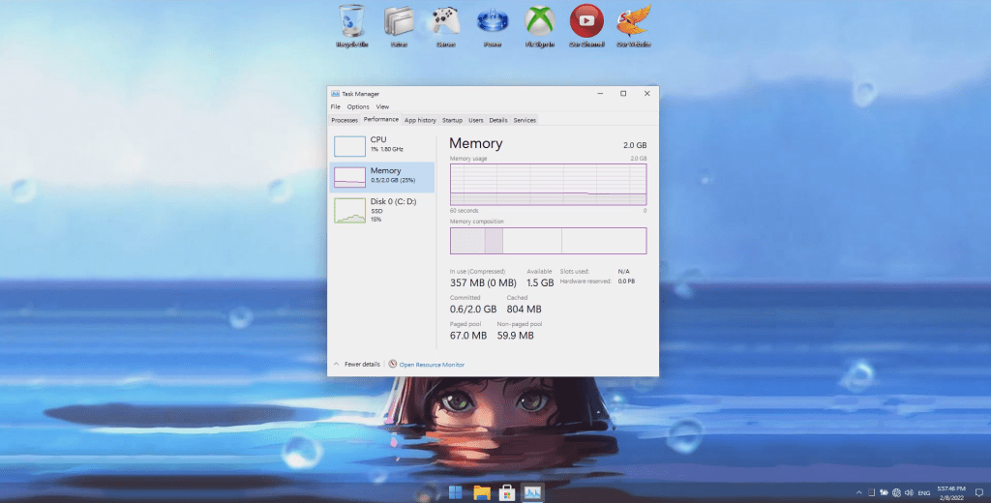Open File Explorer from the taskbar
This screenshot has height=503, width=991.
[482, 492]
